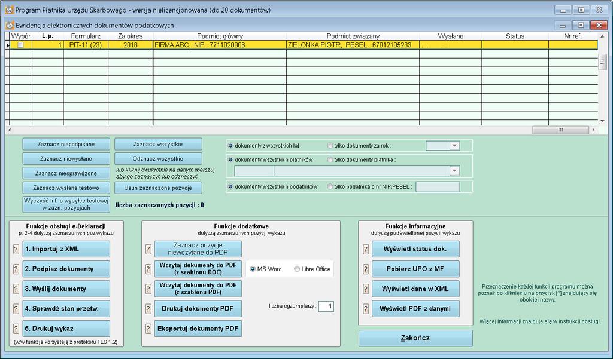Image resolution: width=613 pixels, height=359 pixels.
Task: Open help for Wczytaj do PDF z szablonu PDF
Action: pos(148,289)
